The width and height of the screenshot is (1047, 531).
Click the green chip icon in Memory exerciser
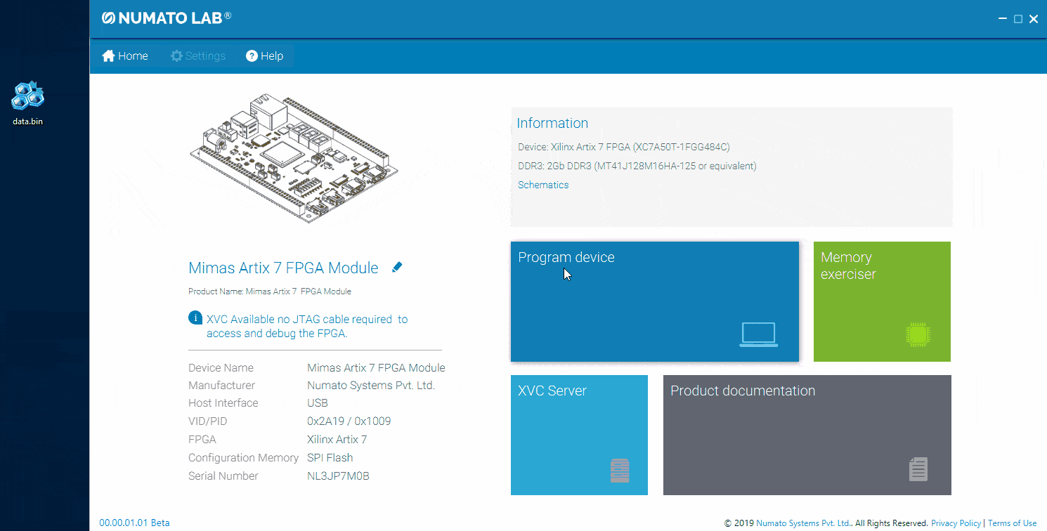click(918, 334)
